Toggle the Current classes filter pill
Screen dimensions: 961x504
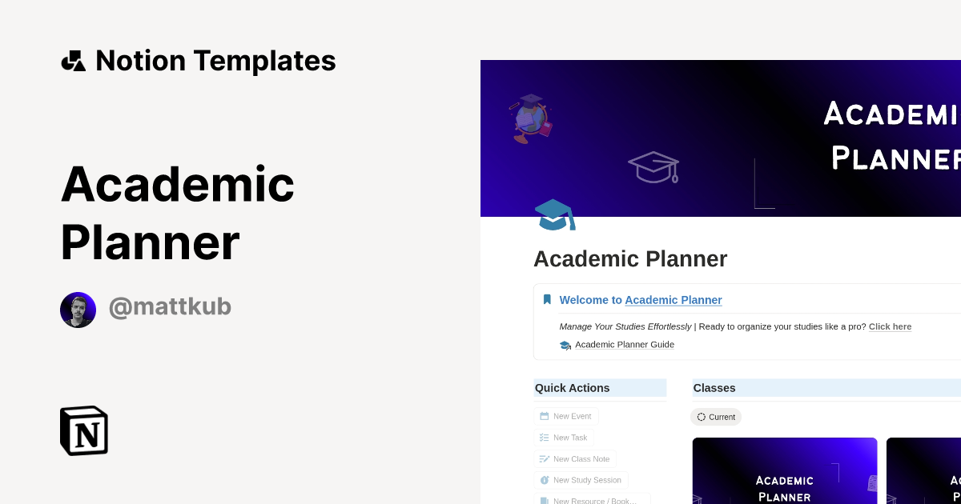point(715,417)
